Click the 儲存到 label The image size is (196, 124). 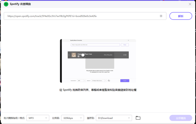(91, 118)
